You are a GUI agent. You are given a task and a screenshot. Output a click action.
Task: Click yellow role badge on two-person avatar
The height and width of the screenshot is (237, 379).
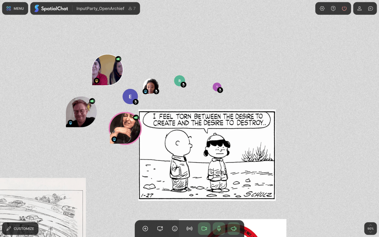tap(97, 81)
